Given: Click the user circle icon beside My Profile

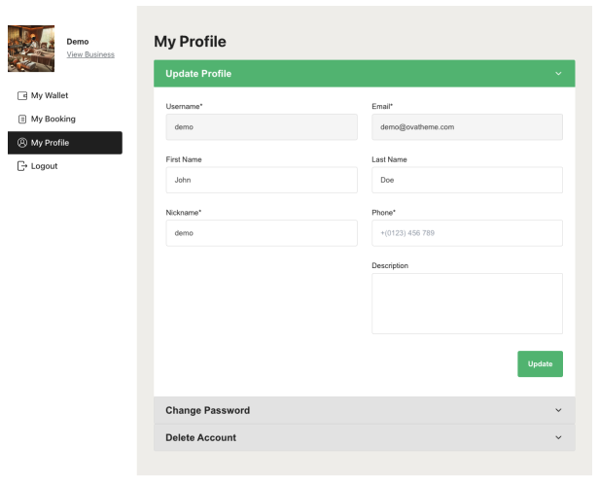Looking at the screenshot, I should pos(22,143).
